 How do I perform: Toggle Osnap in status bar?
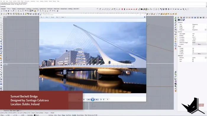pos(63,115)
